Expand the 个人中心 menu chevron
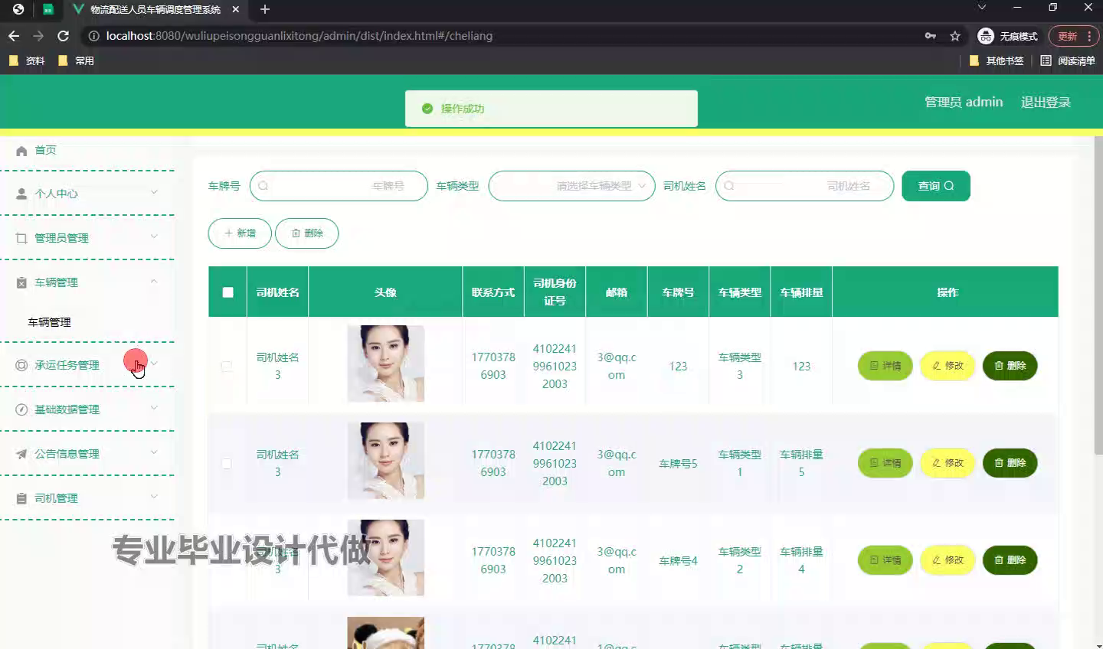The width and height of the screenshot is (1103, 649). 154,193
